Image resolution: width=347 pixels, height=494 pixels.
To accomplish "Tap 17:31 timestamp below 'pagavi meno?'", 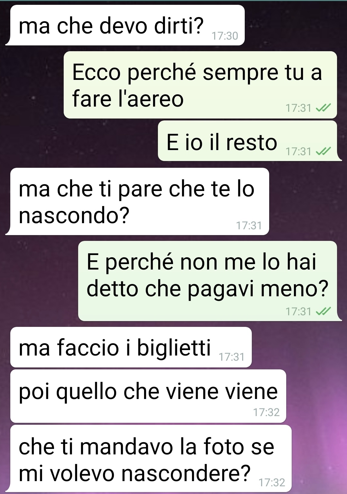I will click(299, 312).
